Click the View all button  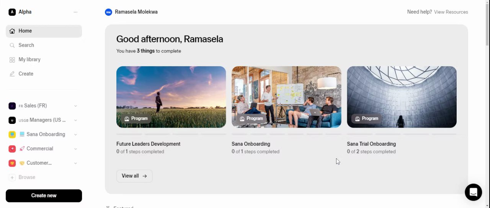click(x=134, y=176)
